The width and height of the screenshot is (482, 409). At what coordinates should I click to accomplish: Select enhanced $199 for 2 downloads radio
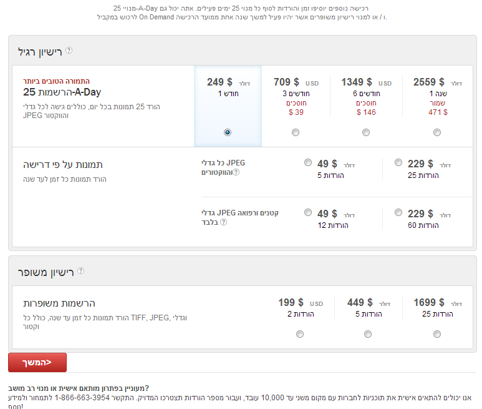pyautogui.click(x=300, y=334)
